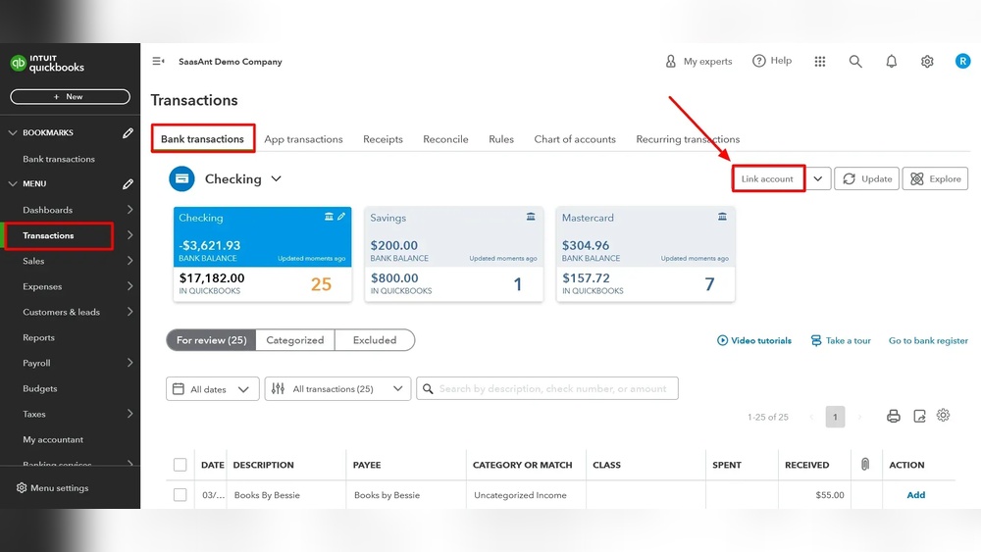Click page 1 pagination button
The image size is (981, 552).
tap(835, 417)
